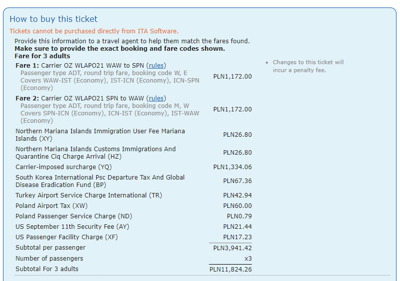Click the 'How to buy this ticket' heading
The width and height of the screenshot is (400, 281).
tap(53, 19)
